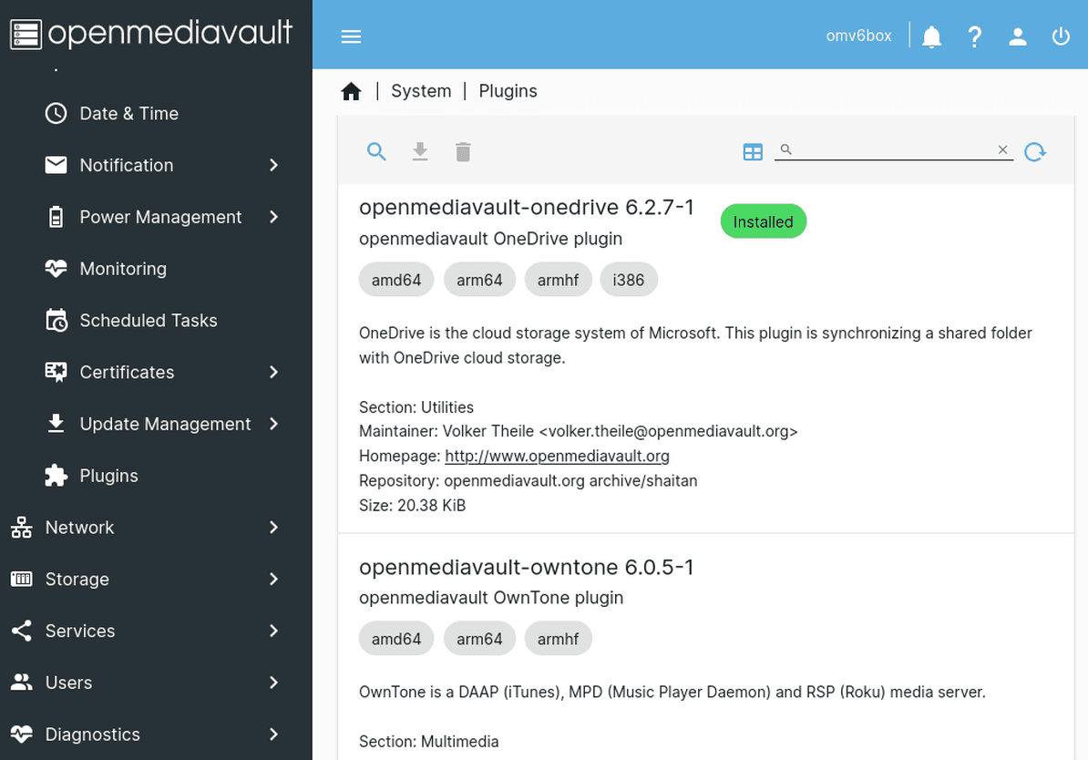Open the help question mark menu
Screen dimensions: 1088x760
(974, 36)
